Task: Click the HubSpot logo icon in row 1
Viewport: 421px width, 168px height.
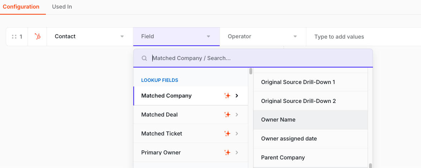Action: click(x=38, y=36)
